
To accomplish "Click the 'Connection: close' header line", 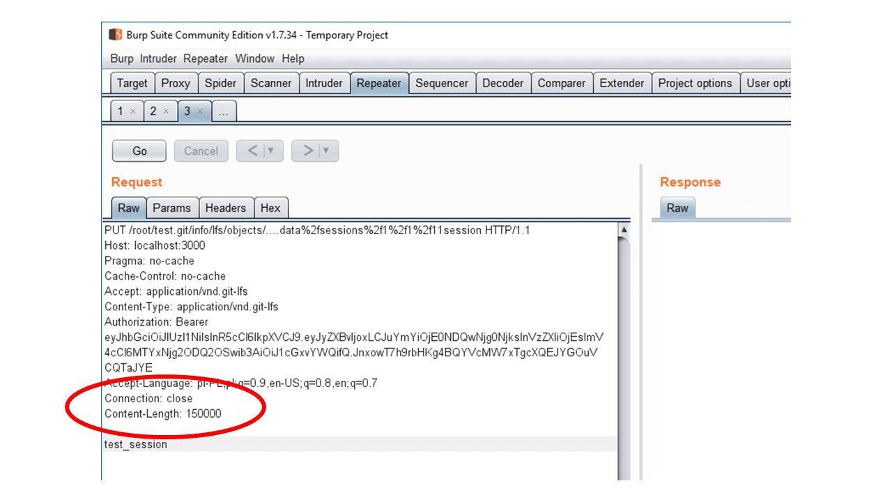I will pos(148,399).
